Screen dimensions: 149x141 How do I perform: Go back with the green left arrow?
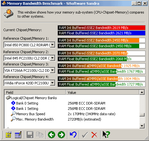[52, 135]
